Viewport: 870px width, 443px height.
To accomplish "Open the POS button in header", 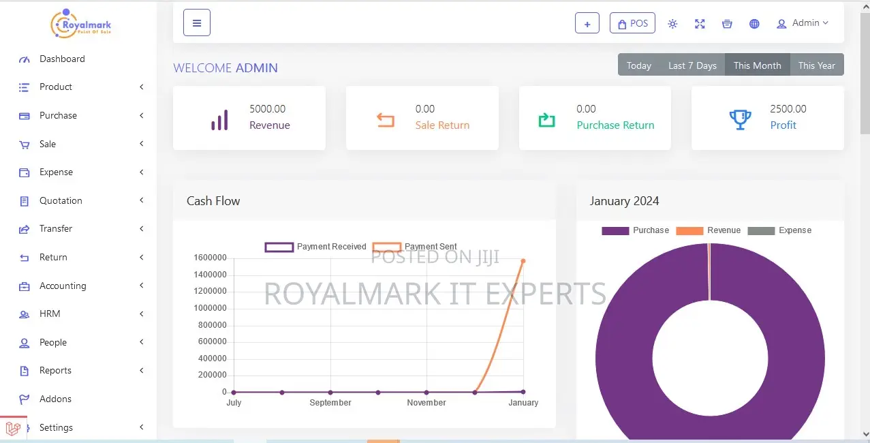I will [x=632, y=23].
